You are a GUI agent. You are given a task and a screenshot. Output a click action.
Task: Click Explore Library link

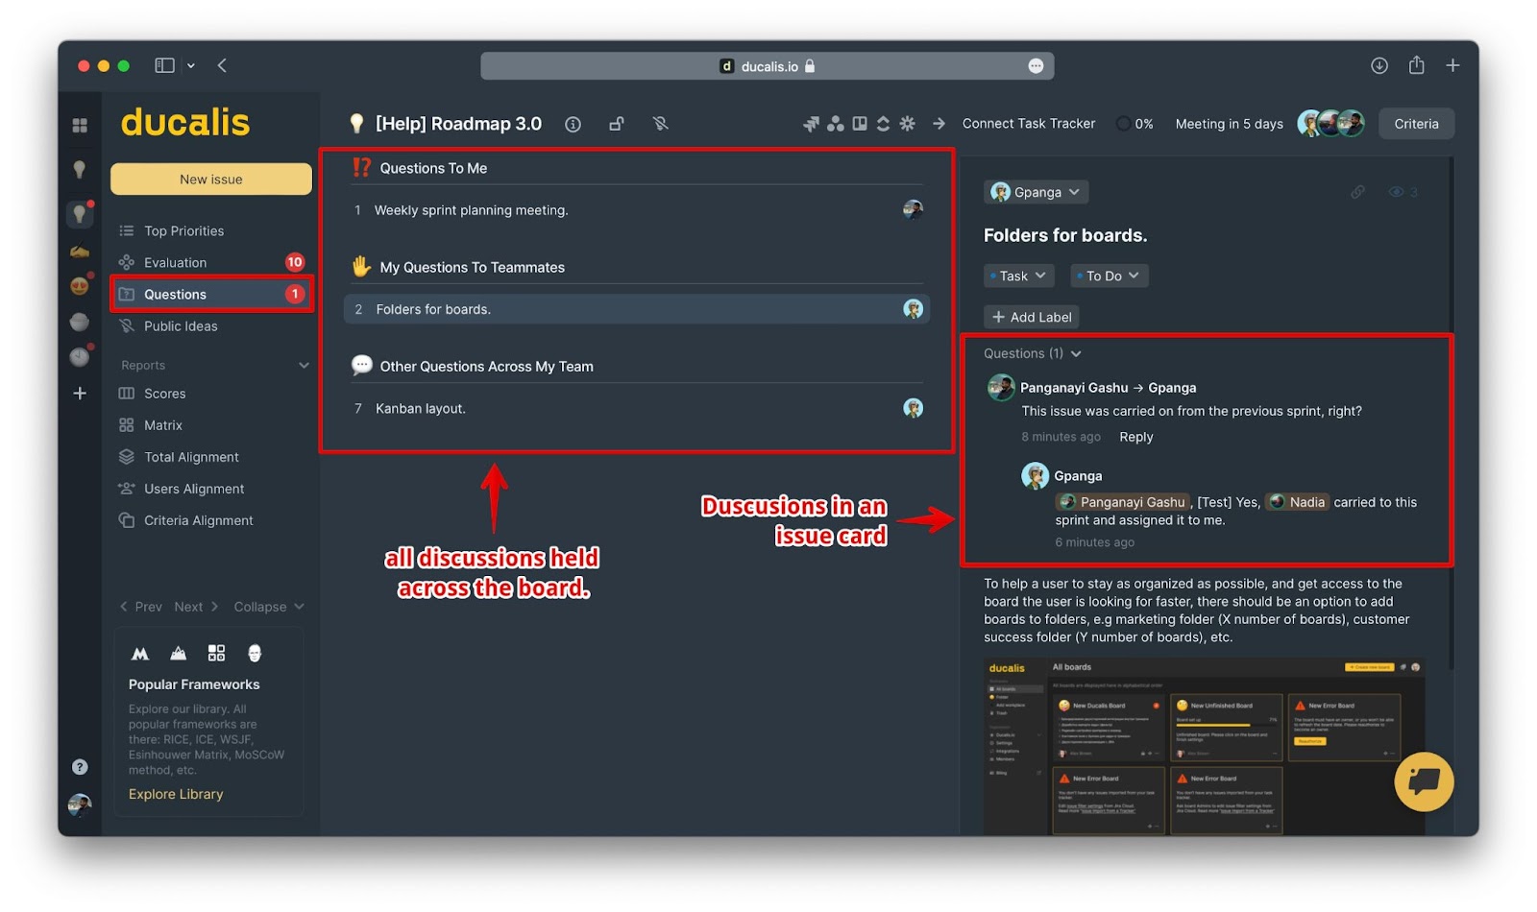pos(176,794)
